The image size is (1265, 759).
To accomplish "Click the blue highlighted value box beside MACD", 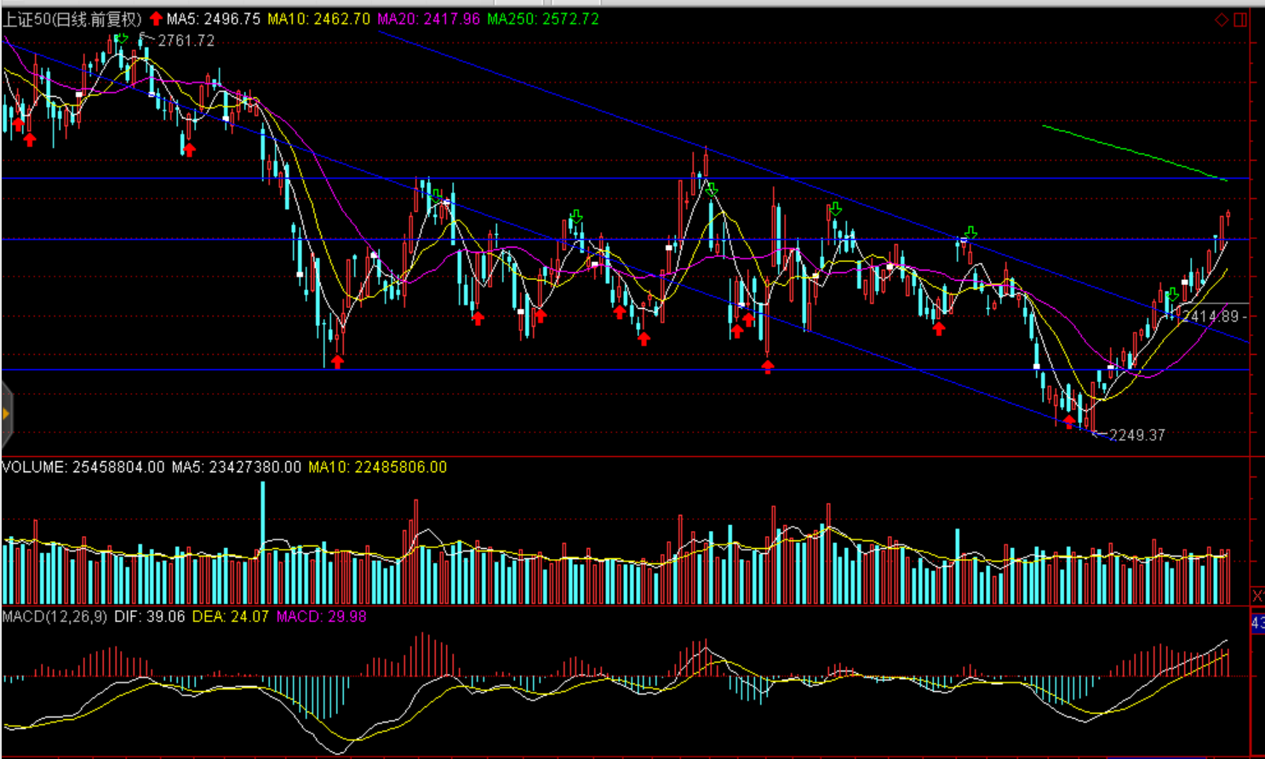I will coord(1257,624).
